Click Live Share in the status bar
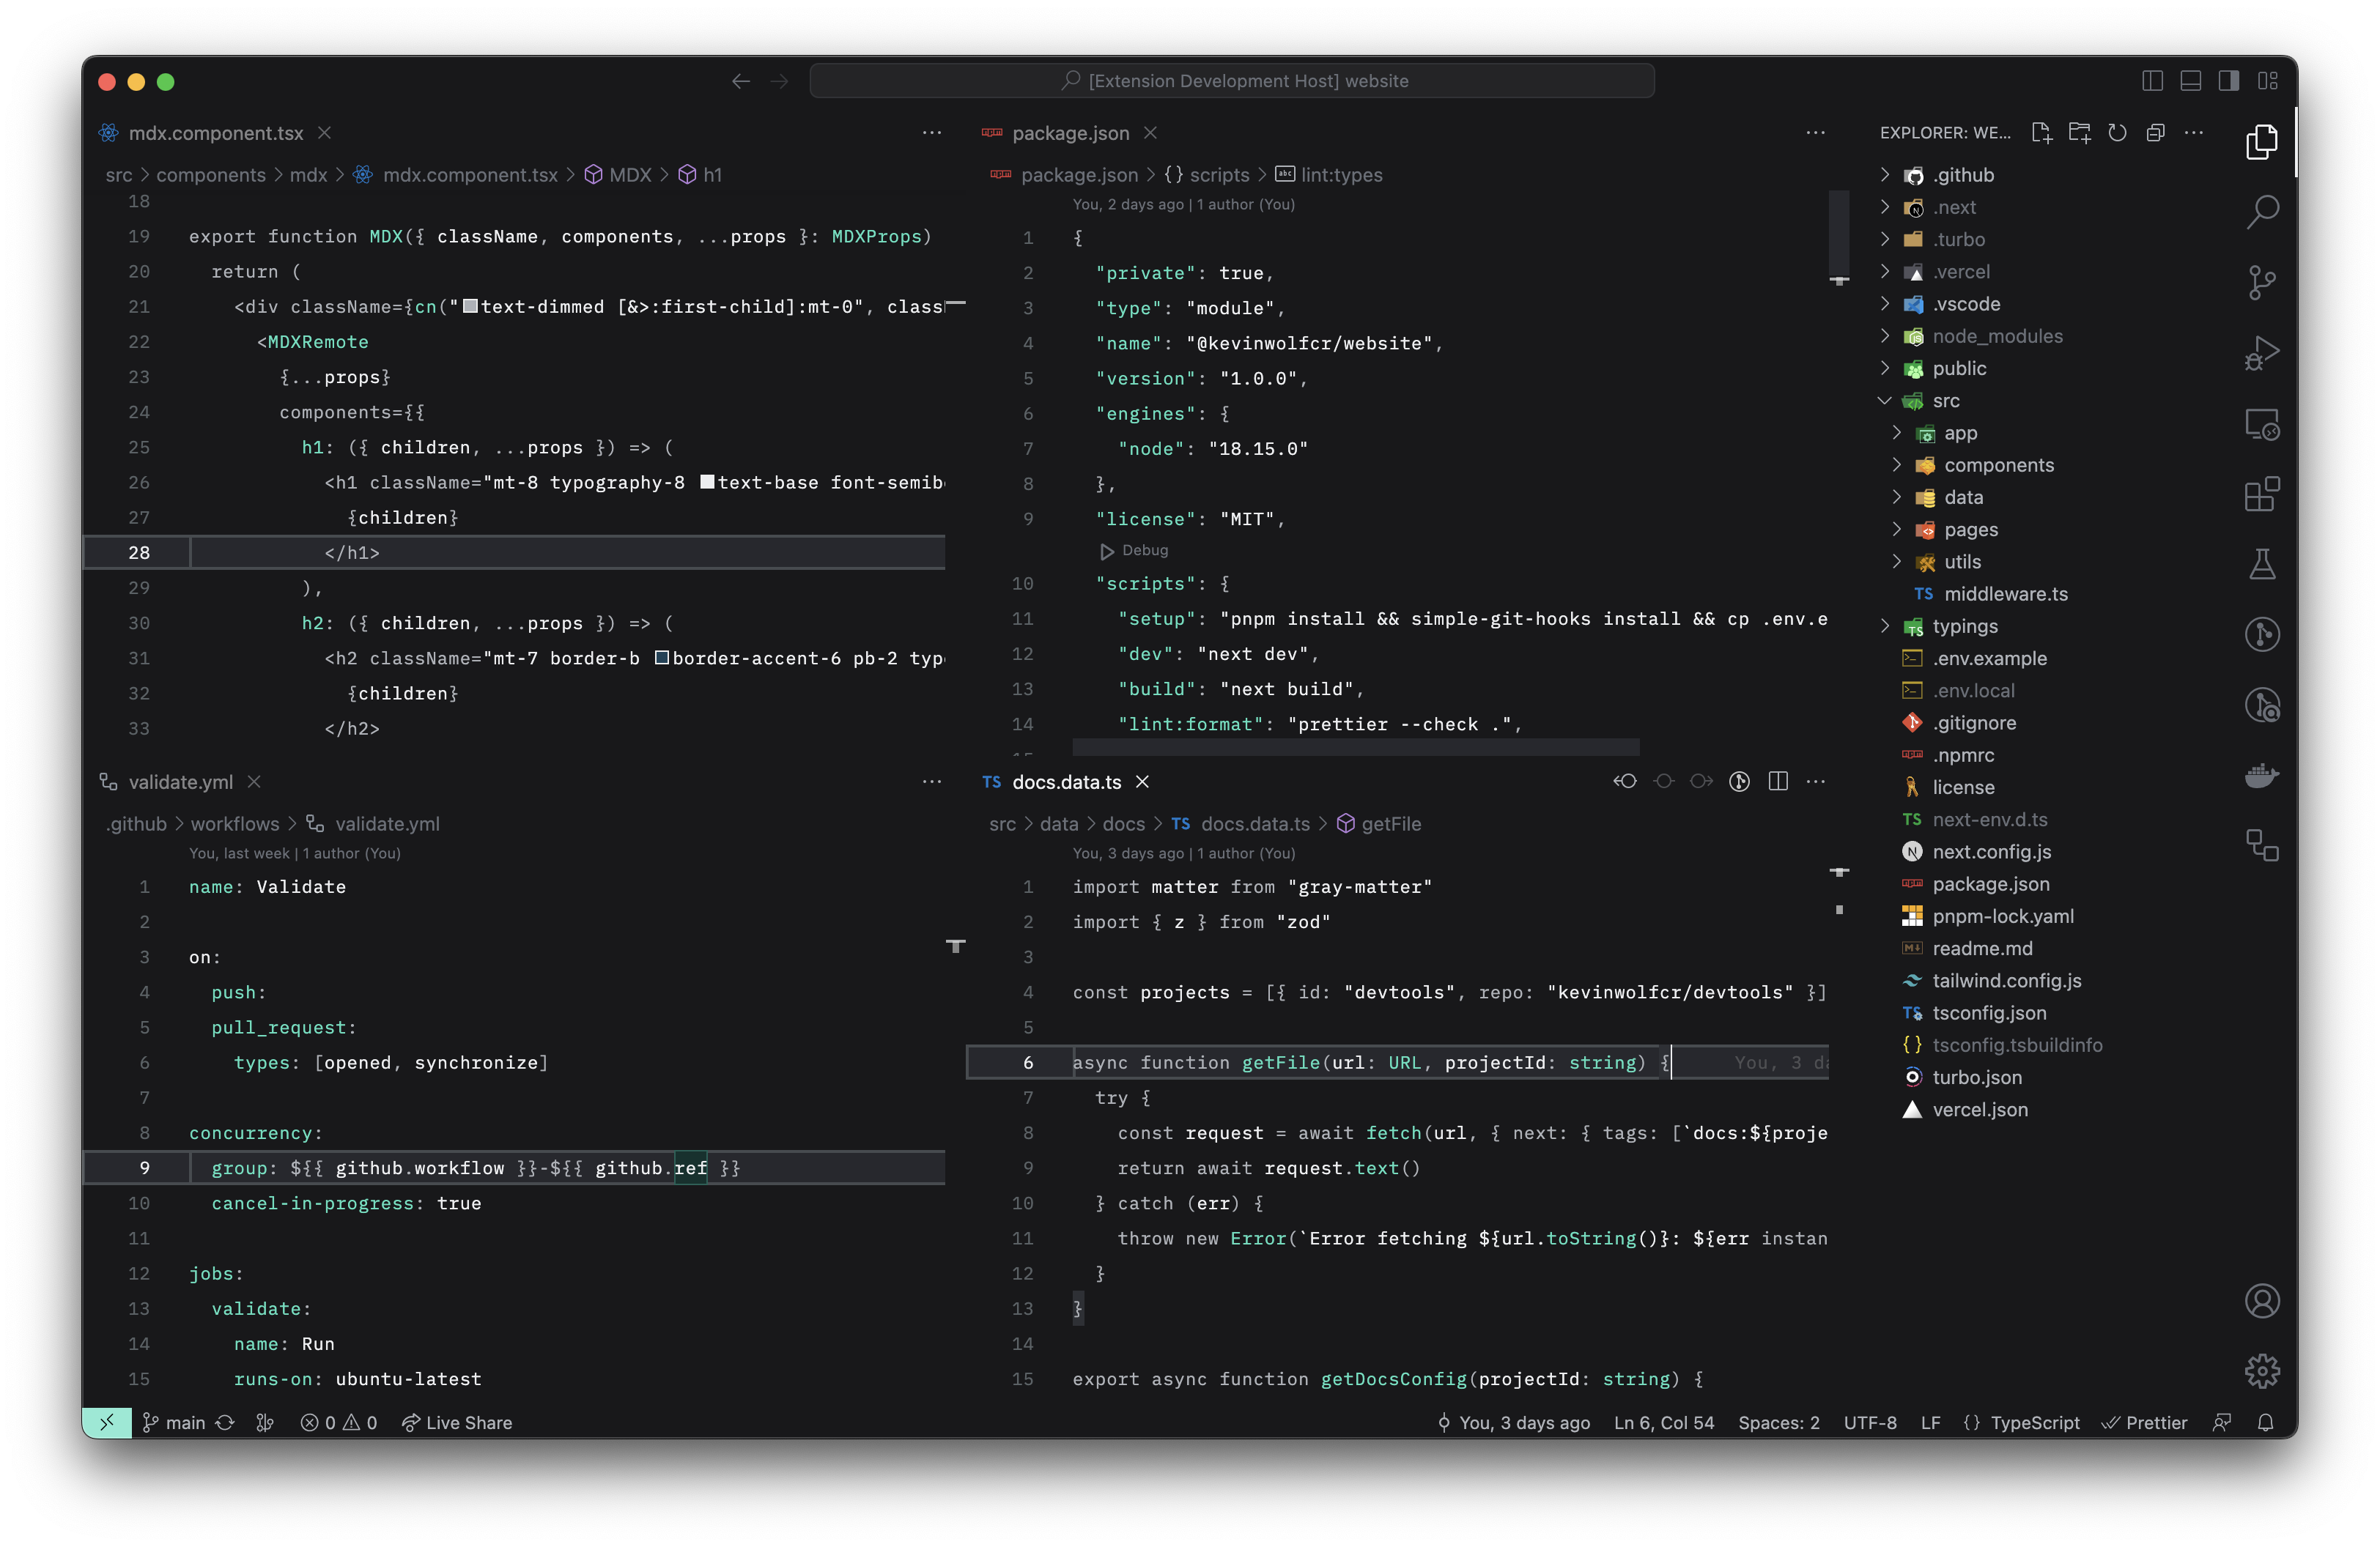The image size is (2380, 1547). click(x=457, y=1422)
